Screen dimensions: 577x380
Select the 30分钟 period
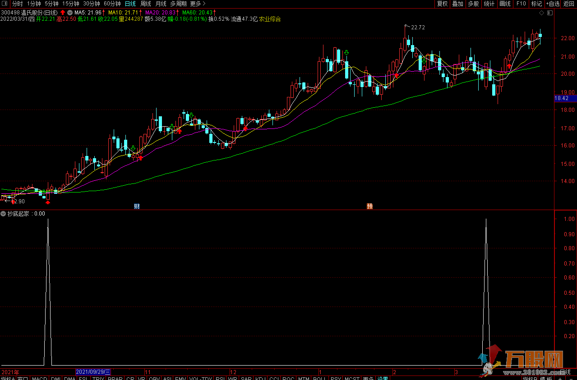coord(91,4)
